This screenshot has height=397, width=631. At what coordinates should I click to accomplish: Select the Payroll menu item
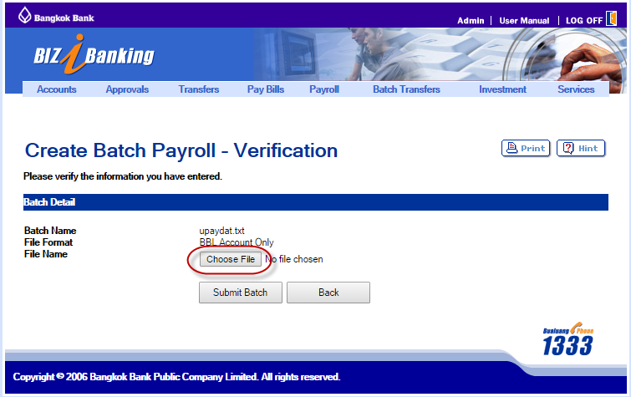tap(324, 89)
